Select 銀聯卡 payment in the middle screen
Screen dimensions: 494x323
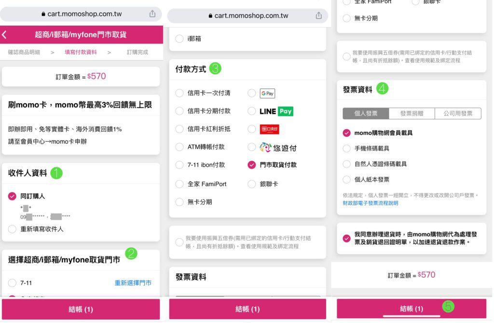[x=251, y=184]
